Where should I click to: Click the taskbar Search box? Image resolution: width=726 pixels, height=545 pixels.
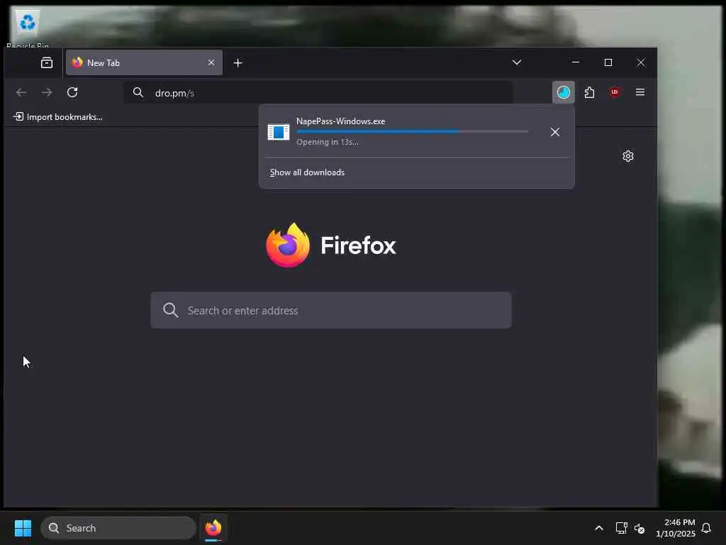pos(118,528)
